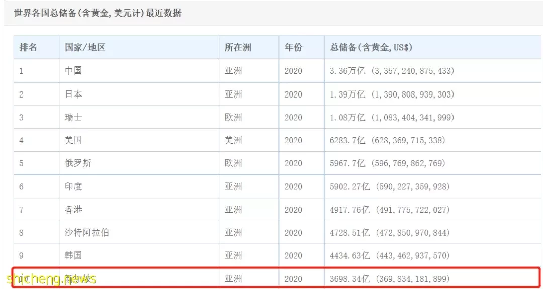
Task: Click year 2020 in the 瑞士 row
Action: point(293,117)
